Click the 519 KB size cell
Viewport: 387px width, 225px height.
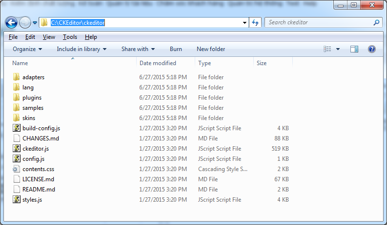click(280, 149)
